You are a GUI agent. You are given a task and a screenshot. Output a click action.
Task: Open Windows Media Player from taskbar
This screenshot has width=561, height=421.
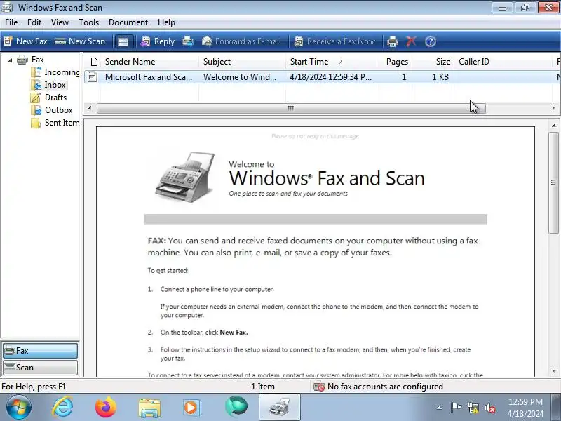tap(192, 408)
